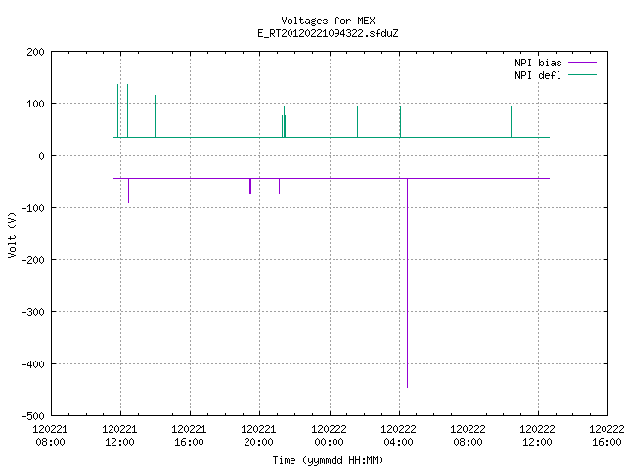
Task: Click the "NPI defl" legend label
Action: (x=538, y=75)
